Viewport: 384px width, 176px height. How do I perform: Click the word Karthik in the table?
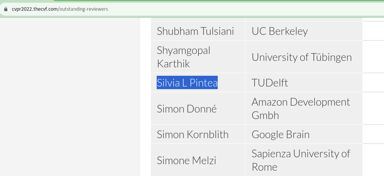click(173, 64)
